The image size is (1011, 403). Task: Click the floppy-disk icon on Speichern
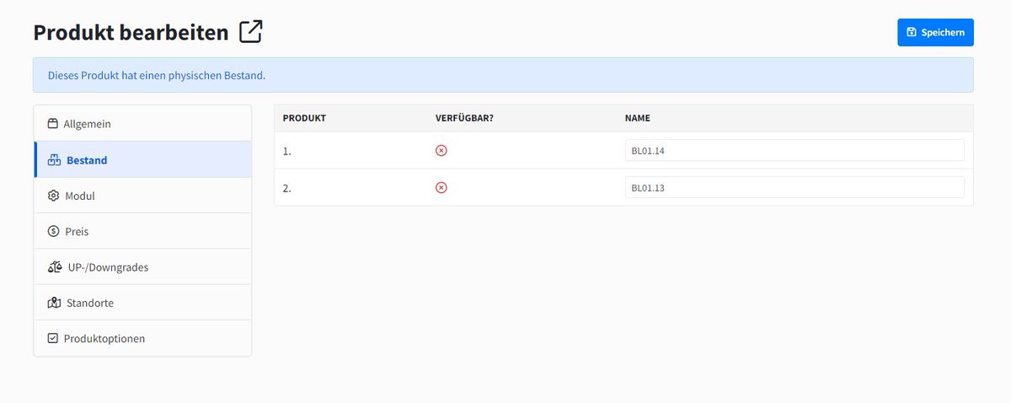[x=911, y=32]
